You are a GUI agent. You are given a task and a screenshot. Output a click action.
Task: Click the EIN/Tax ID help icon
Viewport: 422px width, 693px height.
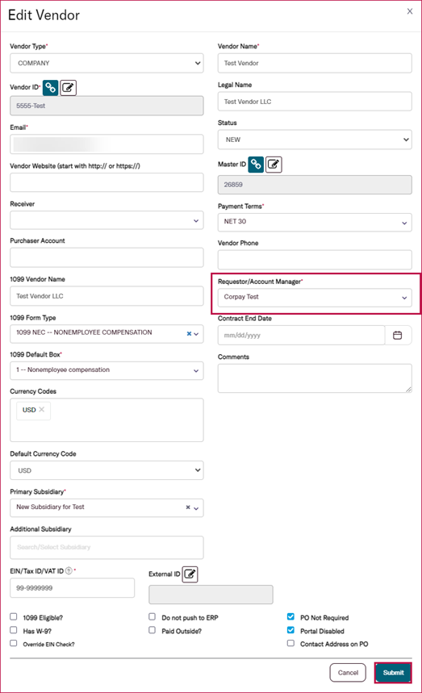click(x=69, y=570)
